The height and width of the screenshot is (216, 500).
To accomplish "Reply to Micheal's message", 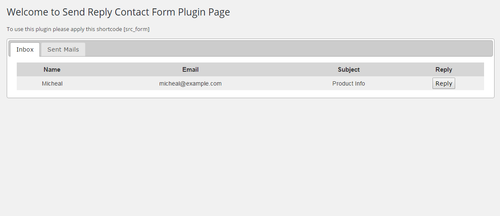I will (x=443, y=83).
